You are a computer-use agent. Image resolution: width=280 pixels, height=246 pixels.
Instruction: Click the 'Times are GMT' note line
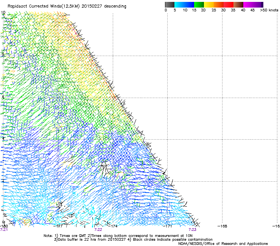point(118,236)
